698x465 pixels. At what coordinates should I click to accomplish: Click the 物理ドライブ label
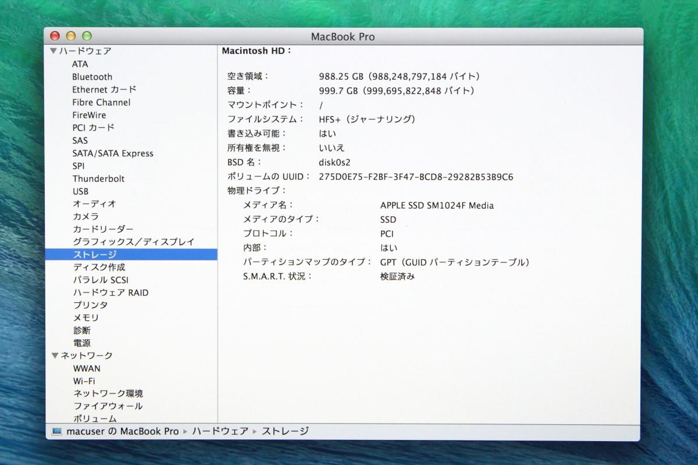pyautogui.click(x=257, y=191)
